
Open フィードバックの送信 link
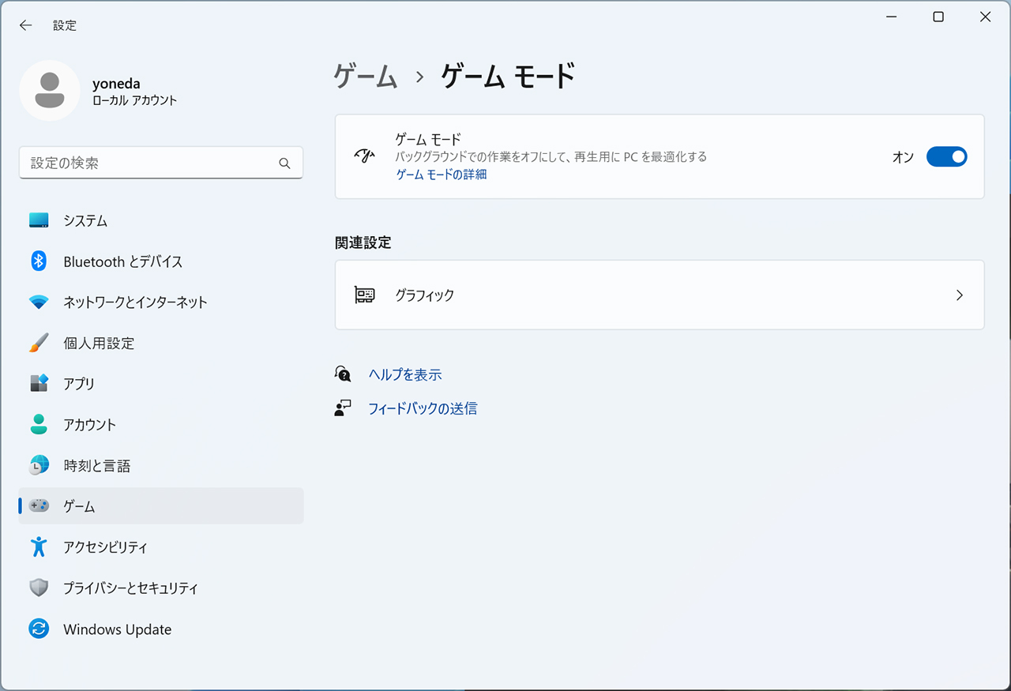pyautogui.click(x=423, y=409)
